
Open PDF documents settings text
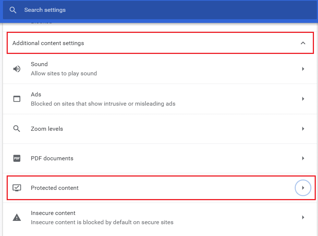pyautogui.click(x=52, y=158)
